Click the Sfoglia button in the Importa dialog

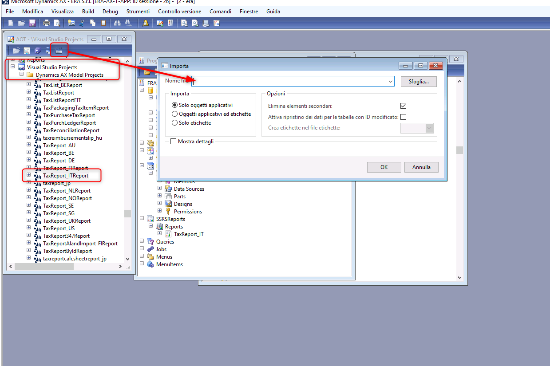418,81
